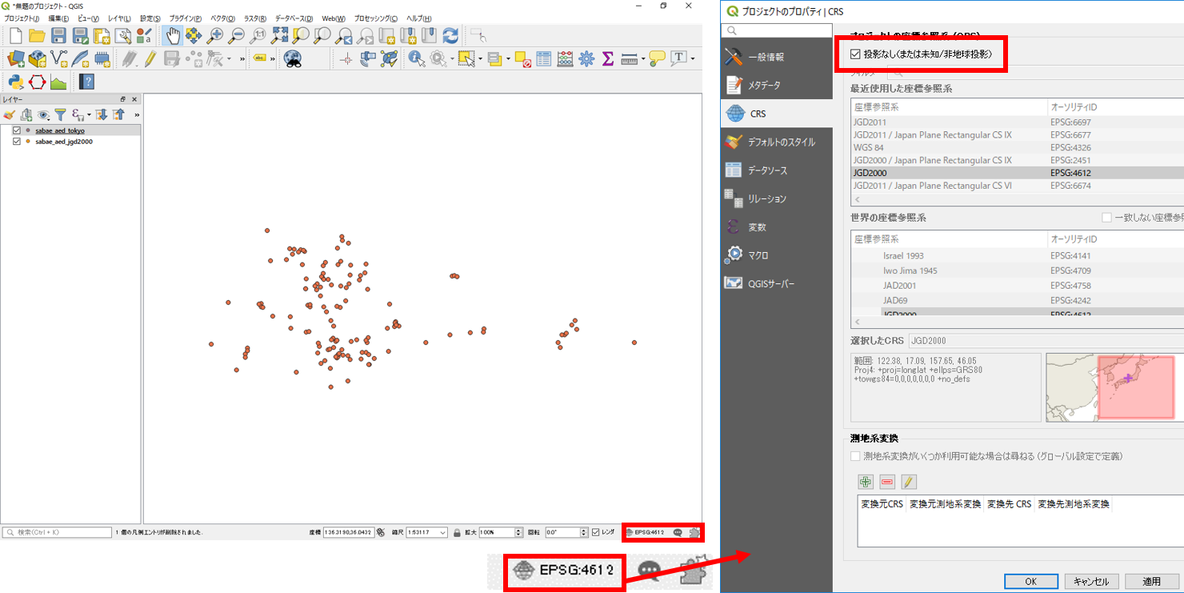
Task: Click the Help book icon
Action: pos(87,82)
